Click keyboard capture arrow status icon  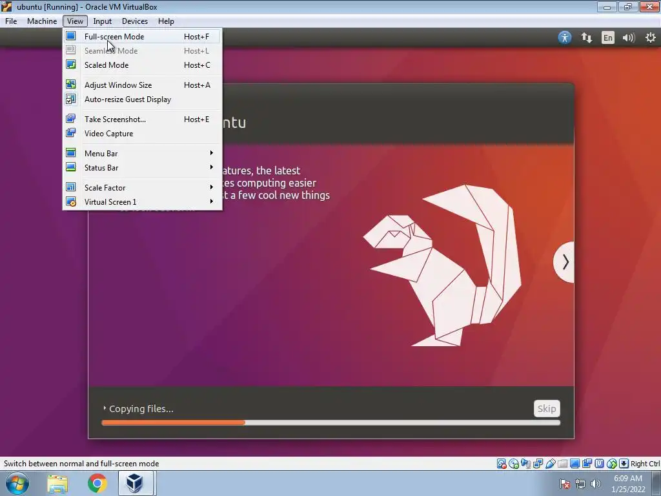click(x=624, y=464)
